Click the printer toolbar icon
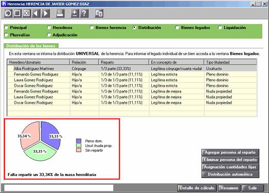The image size is (269, 193). (x=60, y=13)
